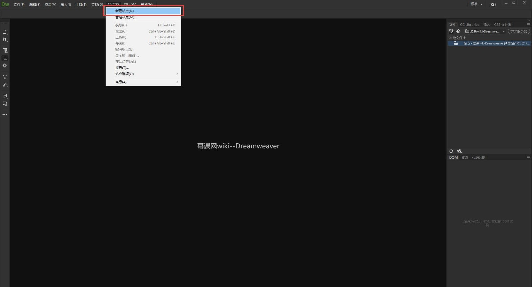Click the File Management arrows icon
This screenshot has width=532, height=287.
coord(5,39)
